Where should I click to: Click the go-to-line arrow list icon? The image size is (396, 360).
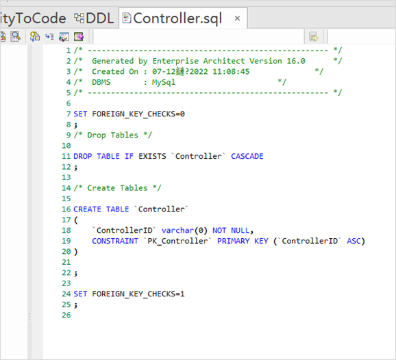pos(49,37)
